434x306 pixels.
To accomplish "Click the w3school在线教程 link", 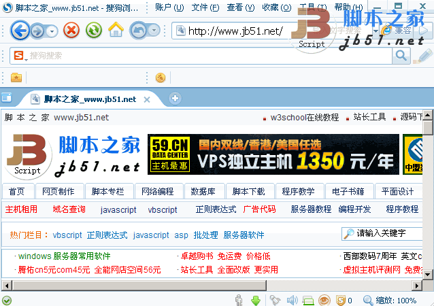I will tap(305, 118).
